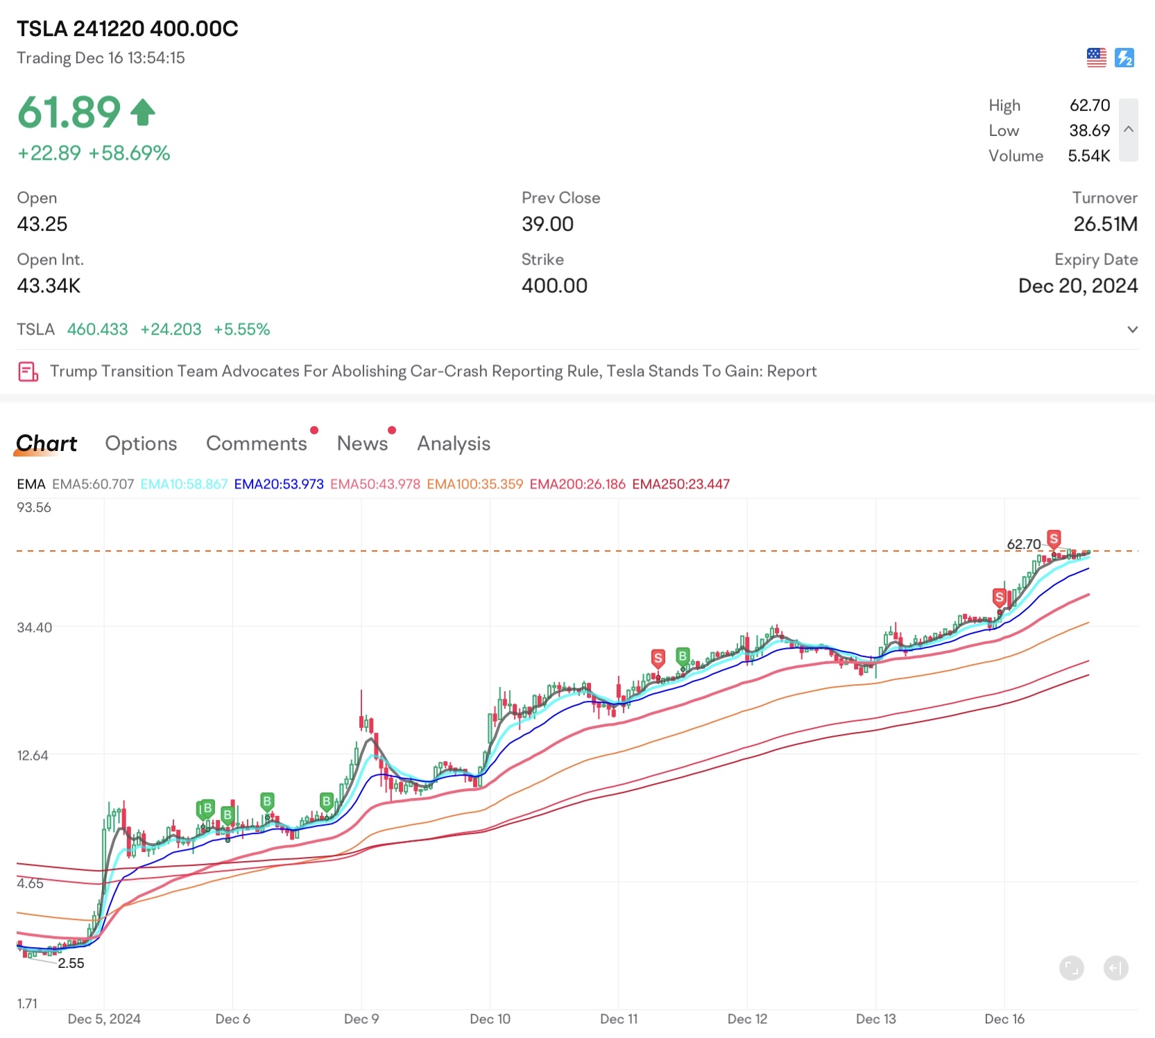This screenshot has width=1155, height=1038.
Task: Click the Prev Close value 39.00
Action: coord(548,224)
